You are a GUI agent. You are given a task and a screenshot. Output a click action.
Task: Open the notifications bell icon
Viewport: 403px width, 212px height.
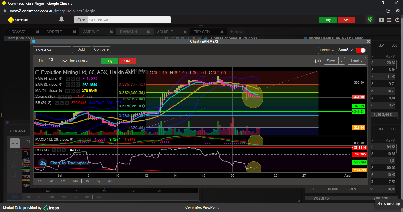(x=61, y=19)
